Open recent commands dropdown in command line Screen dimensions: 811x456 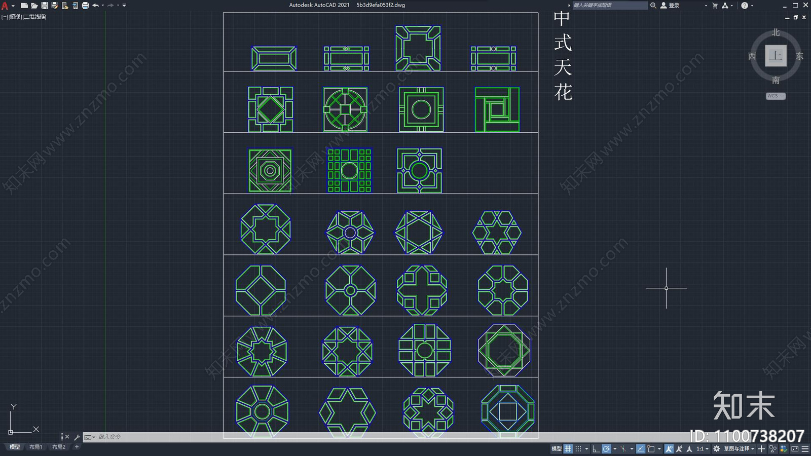(x=90, y=437)
